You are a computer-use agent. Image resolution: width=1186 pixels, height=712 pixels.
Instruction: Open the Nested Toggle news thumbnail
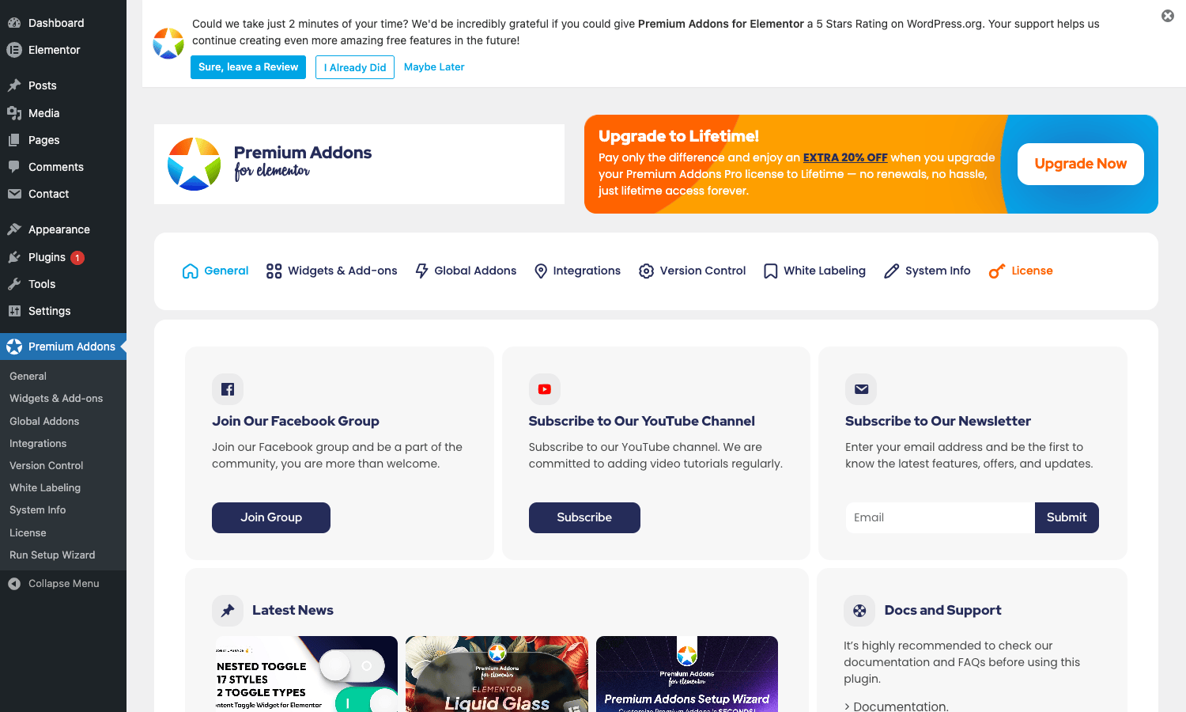pyautogui.click(x=307, y=674)
